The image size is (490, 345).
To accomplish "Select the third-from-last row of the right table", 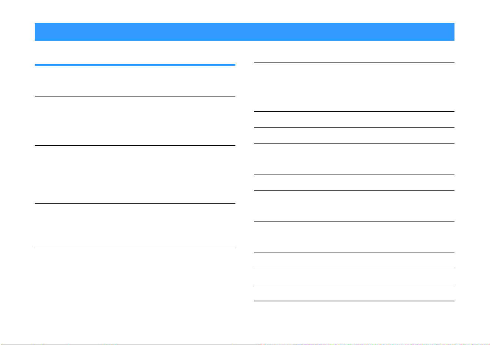I will tap(354, 261).
